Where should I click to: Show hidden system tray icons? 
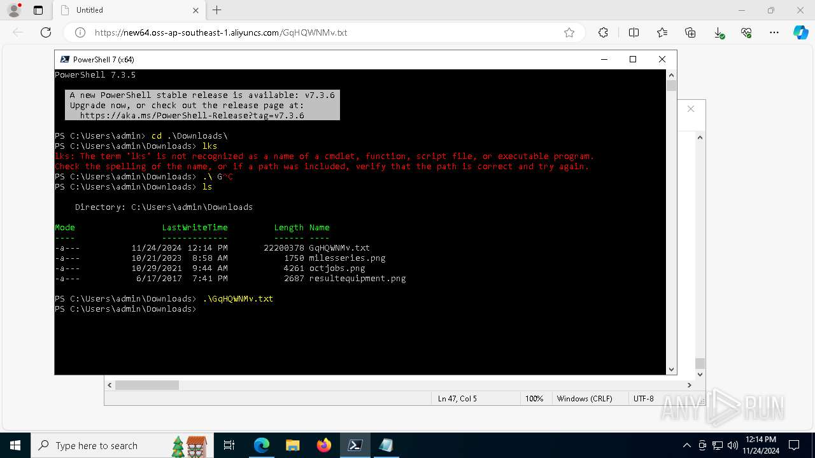[686, 445]
